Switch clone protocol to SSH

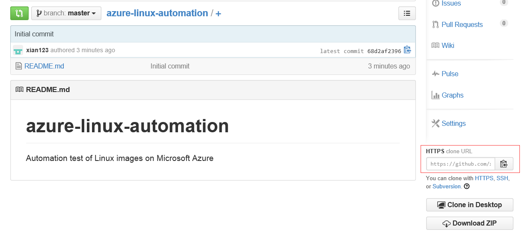(x=502, y=178)
